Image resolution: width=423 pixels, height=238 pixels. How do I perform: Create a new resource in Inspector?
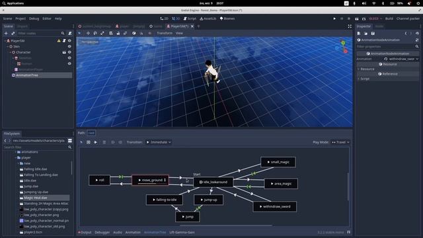point(359,34)
